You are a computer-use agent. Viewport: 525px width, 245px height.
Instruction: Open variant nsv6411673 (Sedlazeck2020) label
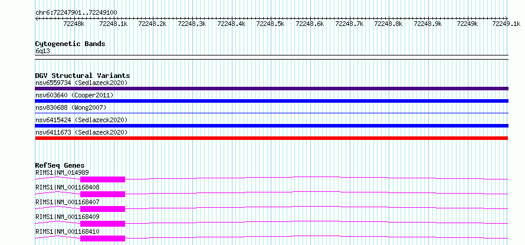(x=81, y=133)
